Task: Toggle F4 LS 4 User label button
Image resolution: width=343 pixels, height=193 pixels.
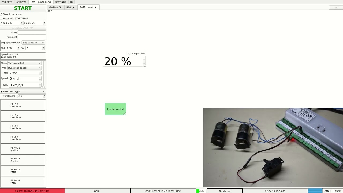Action: pos(23,138)
